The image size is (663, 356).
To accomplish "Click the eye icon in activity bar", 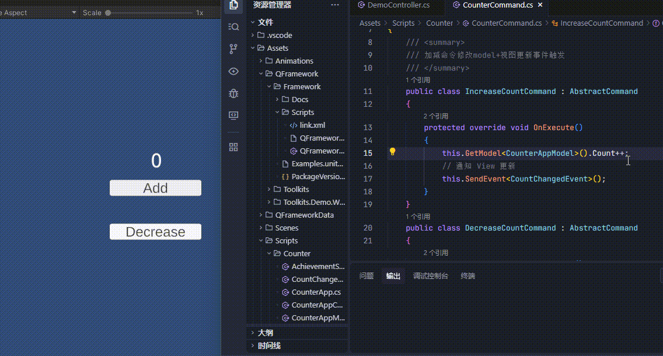I will pyautogui.click(x=233, y=71).
